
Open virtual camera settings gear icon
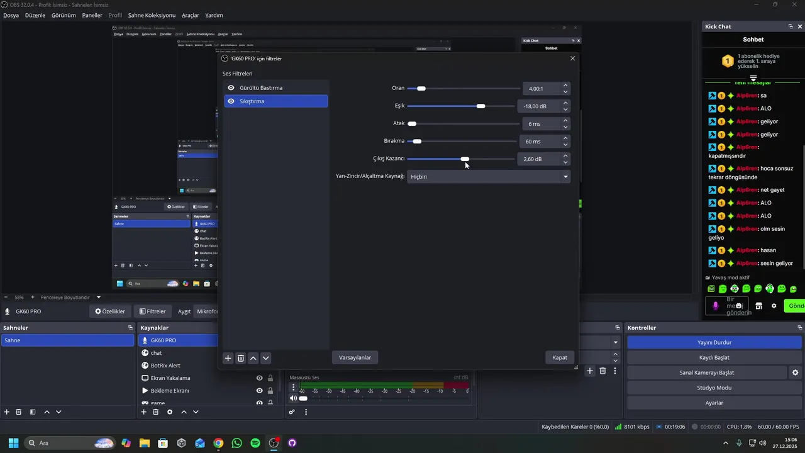pyautogui.click(x=795, y=372)
